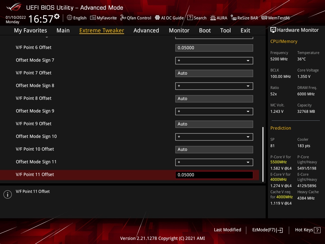Open Offset Mode Sign 11 dropdown
The height and width of the screenshot is (244, 325).
coord(214,162)
